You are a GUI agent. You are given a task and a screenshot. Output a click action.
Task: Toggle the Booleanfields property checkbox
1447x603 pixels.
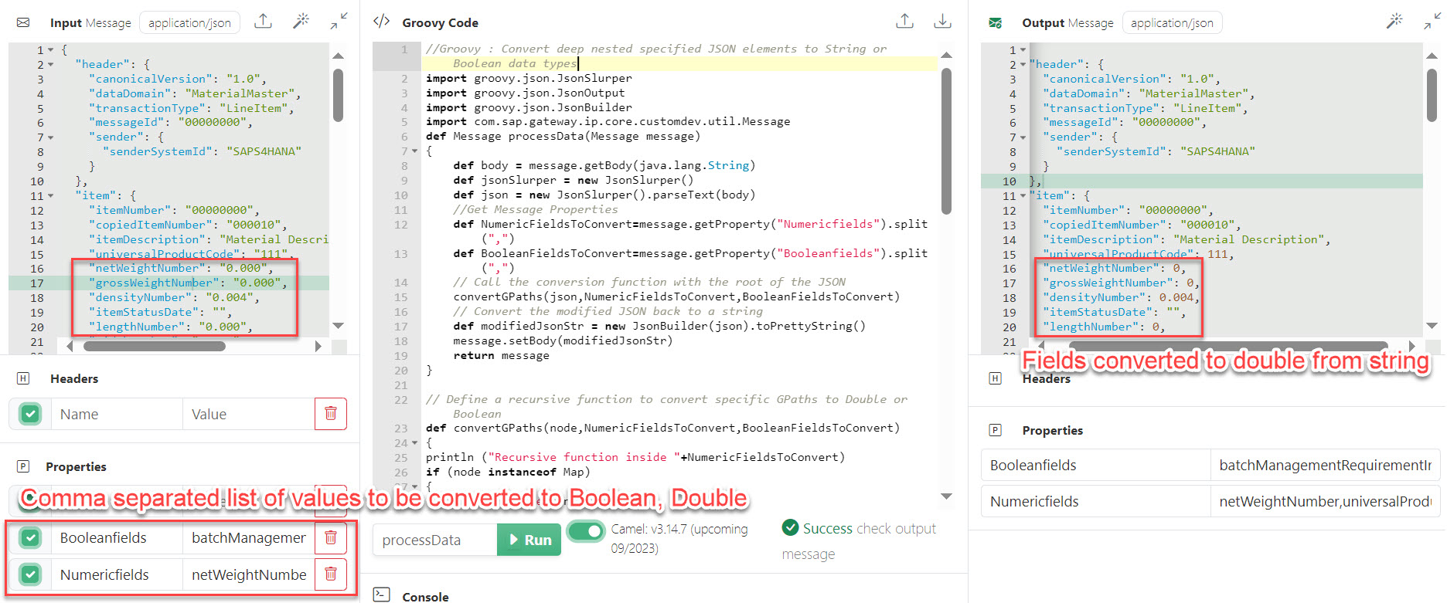click(x=30, y=537)
